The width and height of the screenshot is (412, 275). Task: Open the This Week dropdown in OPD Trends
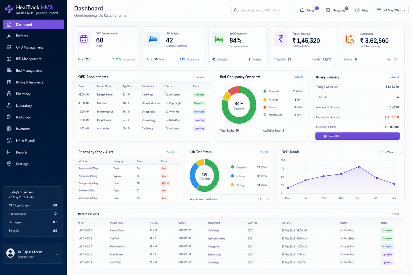click(x=390, y=152)
